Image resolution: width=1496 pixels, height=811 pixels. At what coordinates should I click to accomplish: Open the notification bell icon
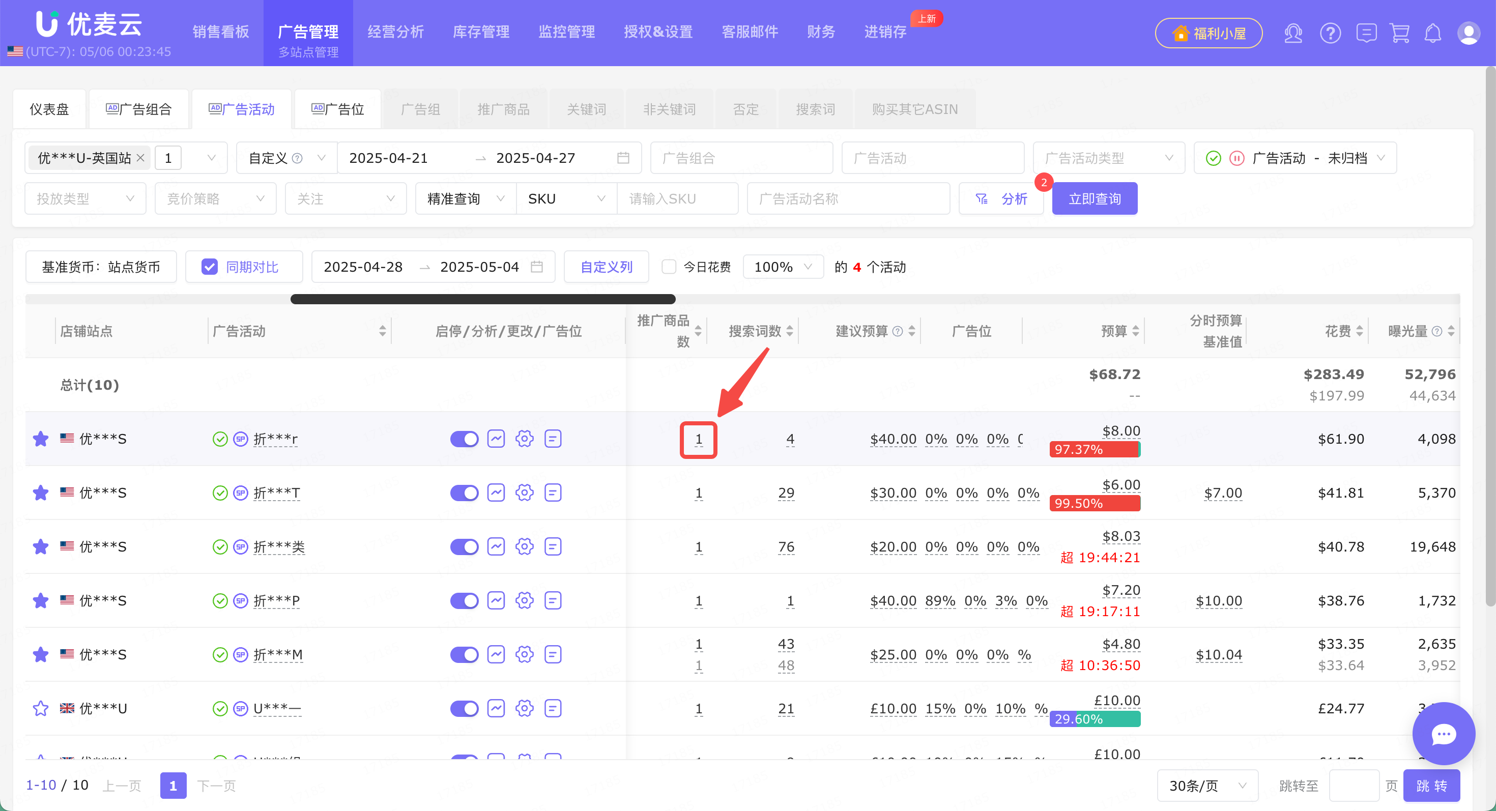pyautogui.click(x=1433, y=33)
